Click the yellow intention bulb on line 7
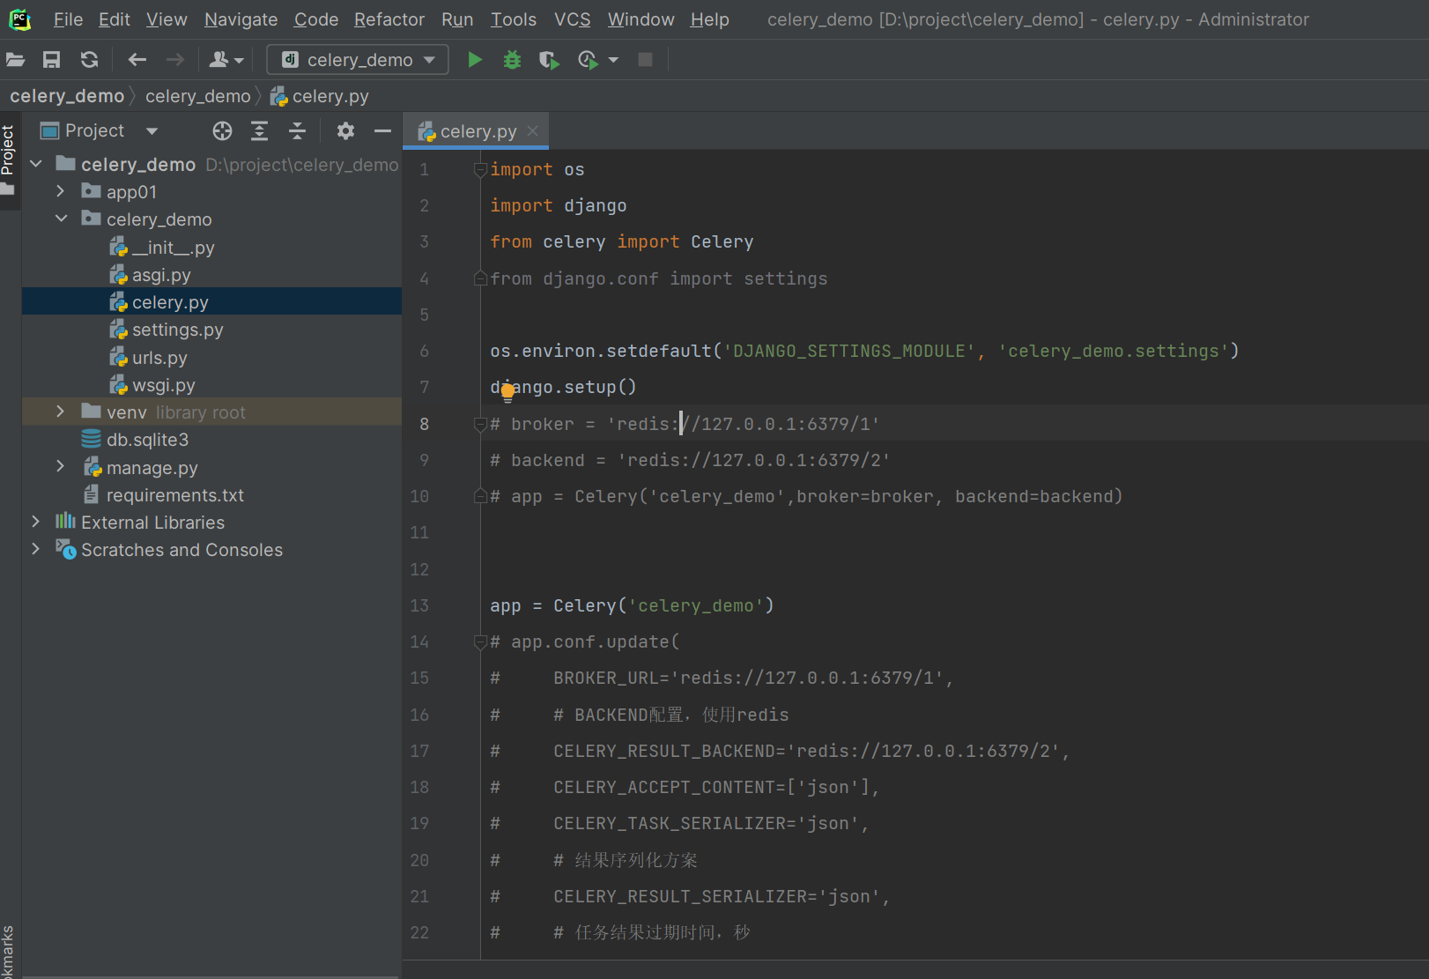 [x=507, y=391]
